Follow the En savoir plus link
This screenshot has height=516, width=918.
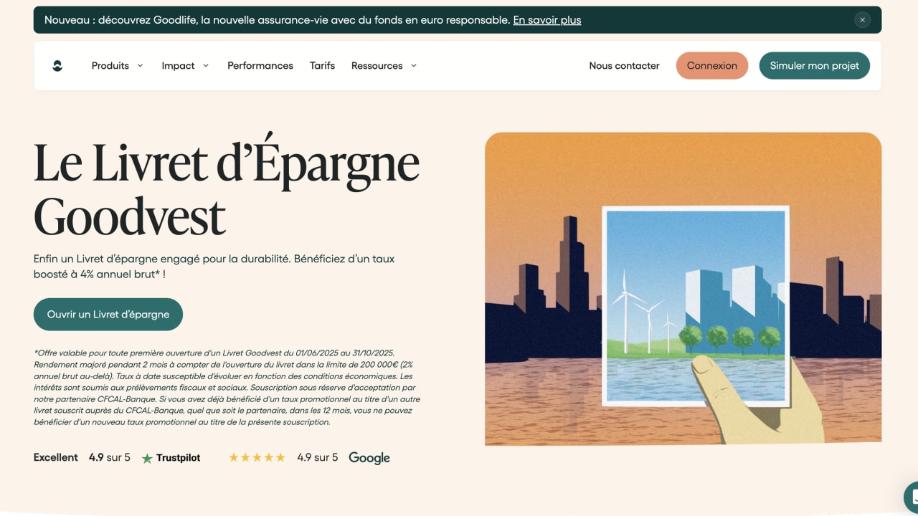click(x=546, y=20)
